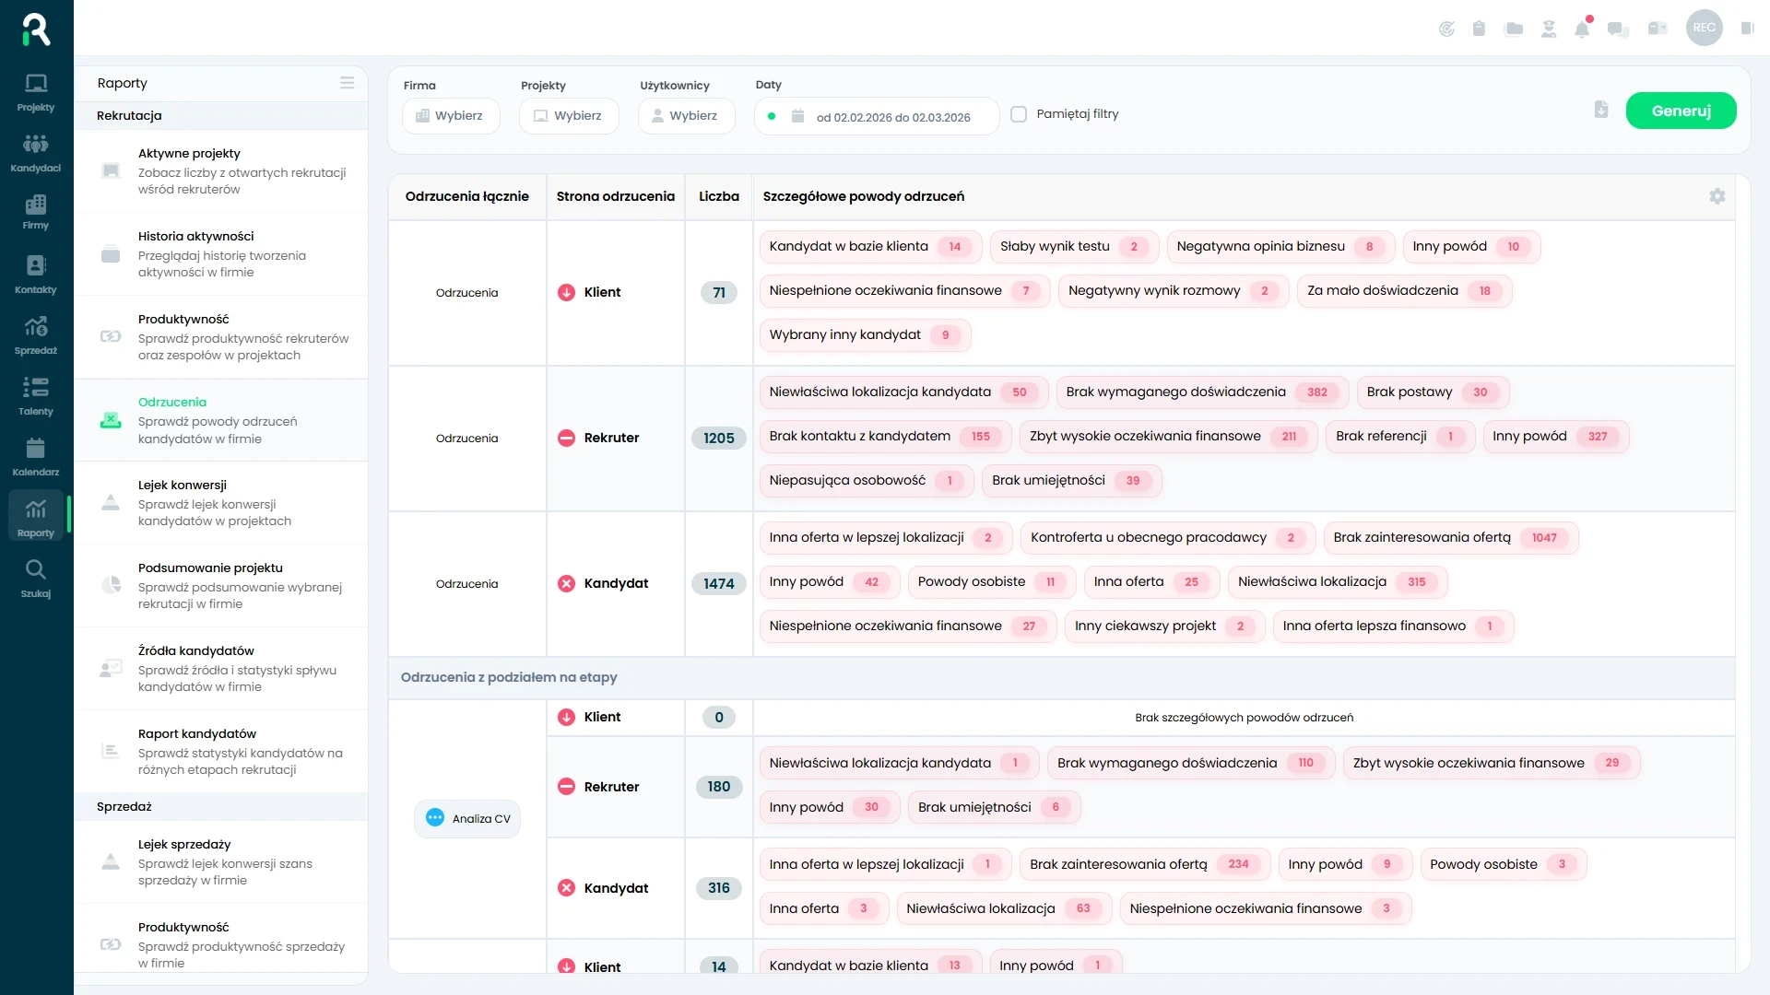1770x995 pixels.
Task: Open the Użytkownicy Wybierz dropdown
Action: click(686, 116)
